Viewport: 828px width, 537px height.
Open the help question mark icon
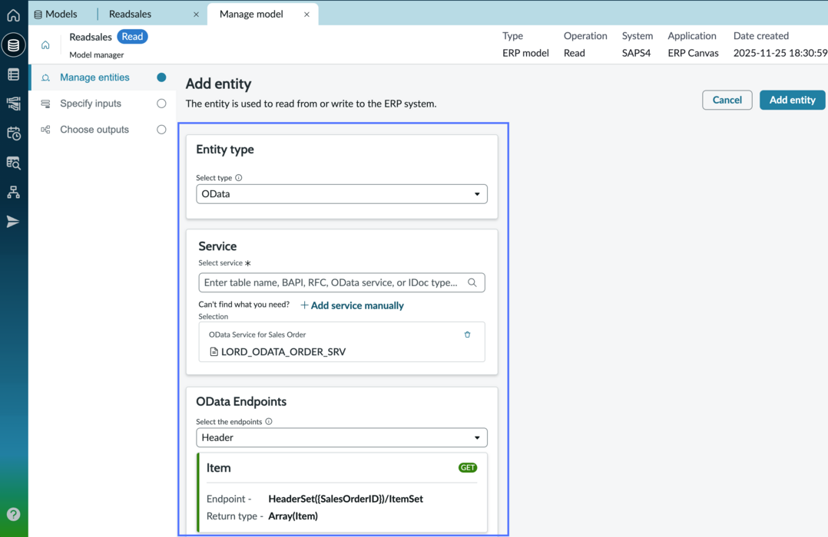click(14, 514)
